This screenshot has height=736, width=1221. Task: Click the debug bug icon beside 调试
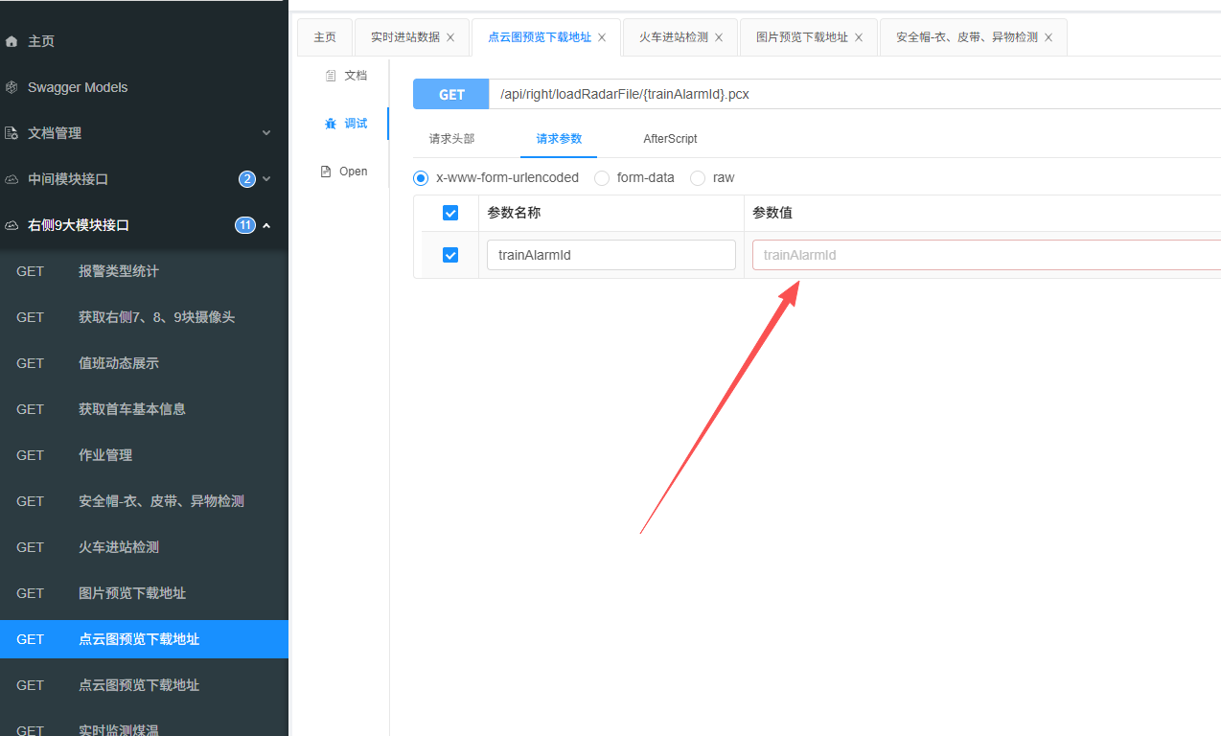[x=331, y=124]
